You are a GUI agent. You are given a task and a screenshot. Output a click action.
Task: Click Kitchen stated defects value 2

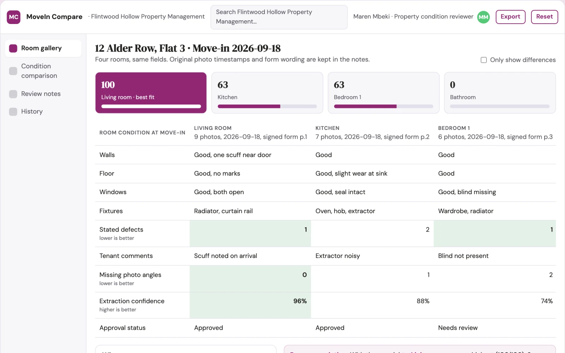point(373,234)
